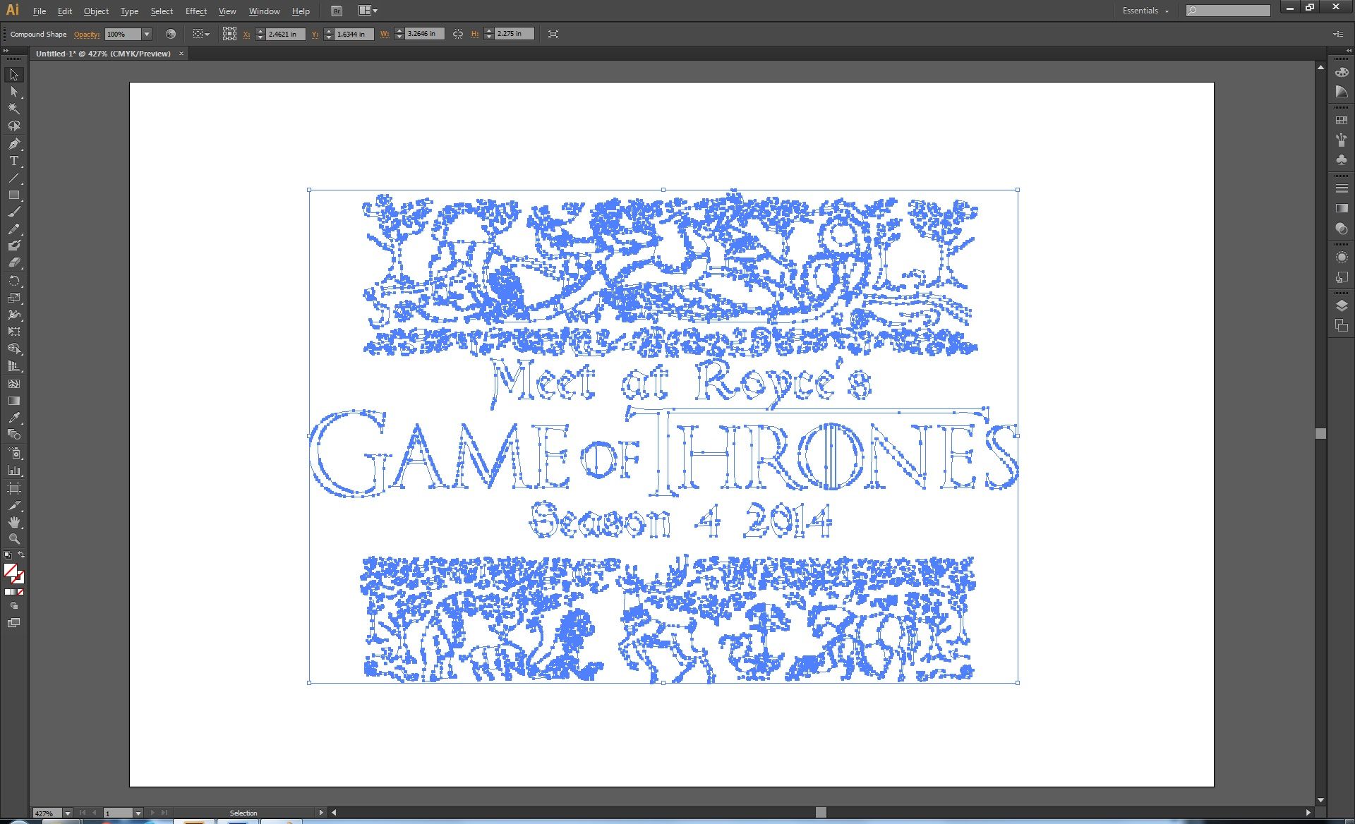The image size is (1355, 824).
Task: Open the Stroke panel
Action: pos(1342,189)
